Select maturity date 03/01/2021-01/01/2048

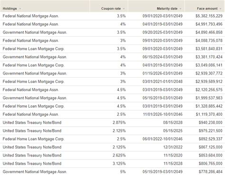point(162,82)
